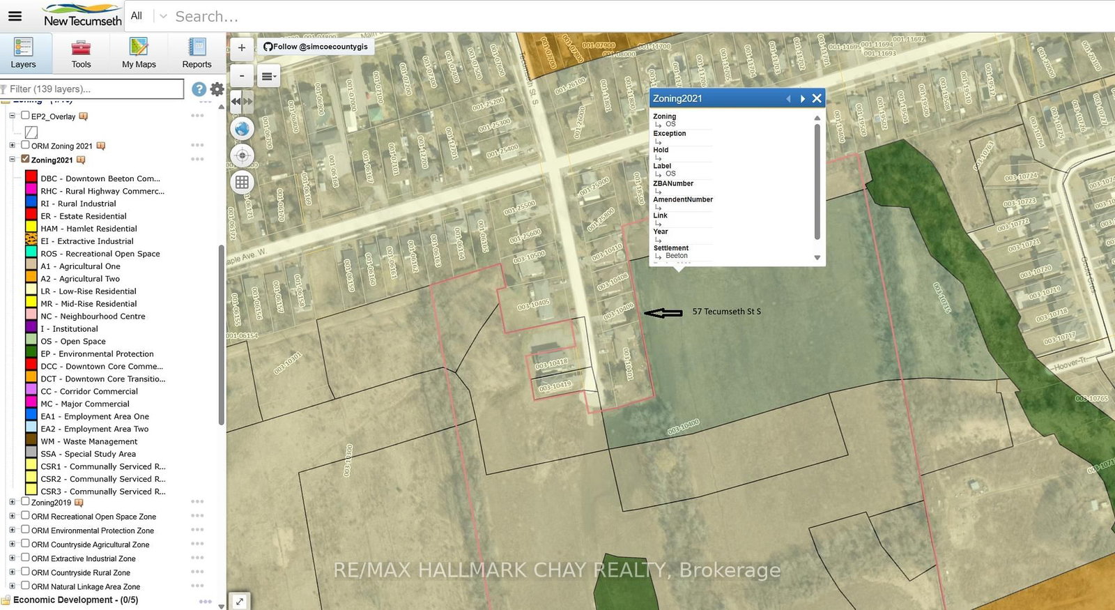
Task: Zoom in on the map
Action: point(242,48)
